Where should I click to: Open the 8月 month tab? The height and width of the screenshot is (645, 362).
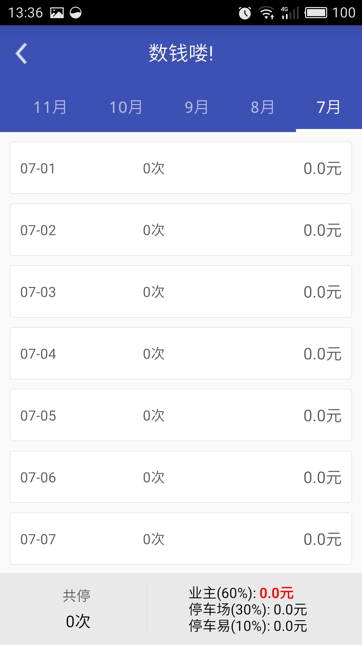click(x=262, y=107)
